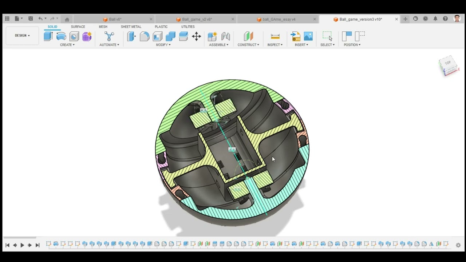
Task: Click the New Component icon
Action: pyautogui.click(x=212, y=36)
